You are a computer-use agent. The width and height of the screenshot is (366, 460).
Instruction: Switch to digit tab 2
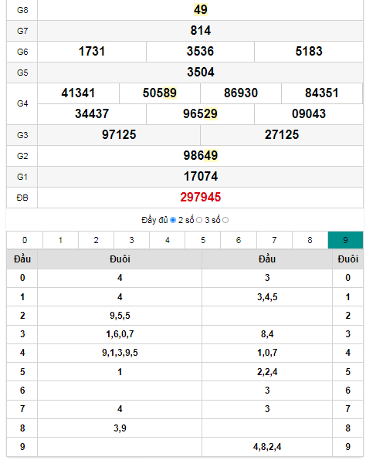pos(96,240)
